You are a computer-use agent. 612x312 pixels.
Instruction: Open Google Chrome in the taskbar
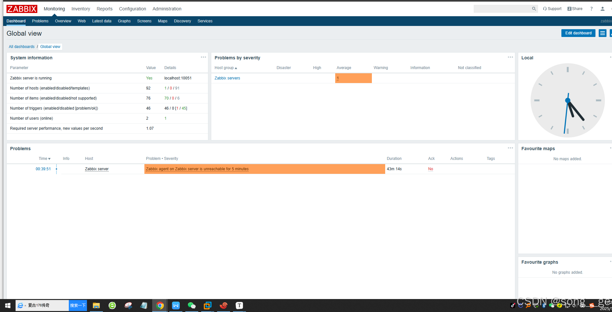coord(160,306)
